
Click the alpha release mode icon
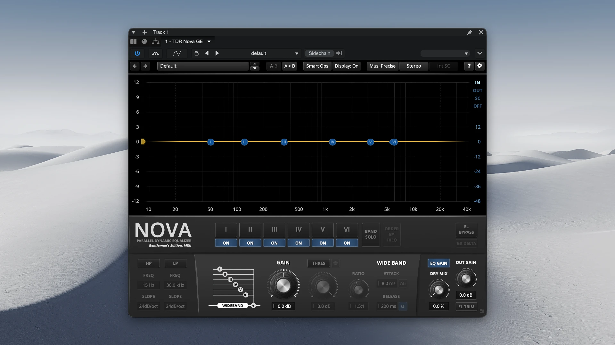coord(403,306)
